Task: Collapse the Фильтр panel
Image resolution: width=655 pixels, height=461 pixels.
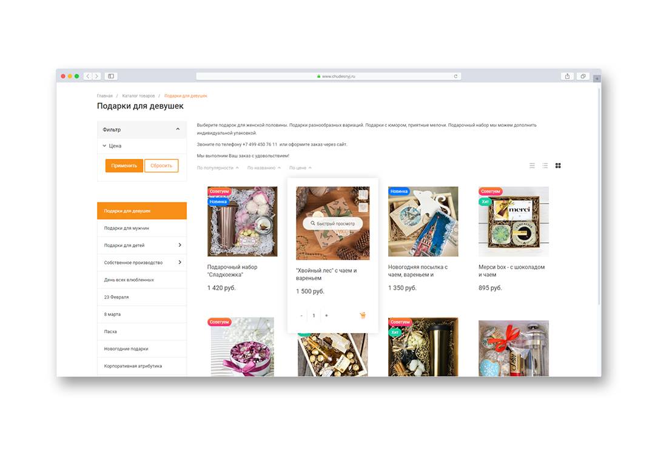Action: tap(178, 129)
